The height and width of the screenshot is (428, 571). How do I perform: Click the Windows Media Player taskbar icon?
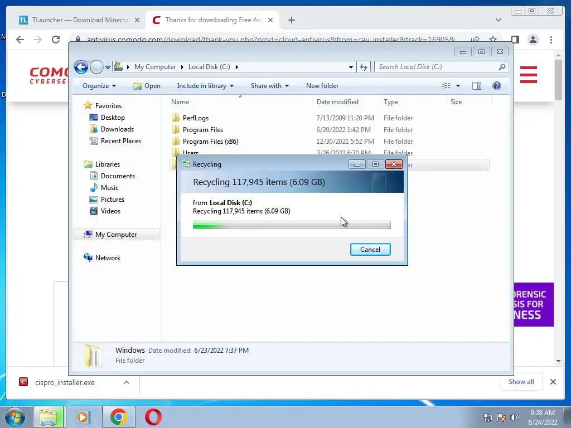83,417
